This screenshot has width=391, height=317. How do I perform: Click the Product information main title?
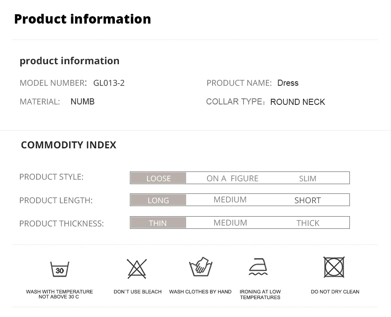coord(83,19)
